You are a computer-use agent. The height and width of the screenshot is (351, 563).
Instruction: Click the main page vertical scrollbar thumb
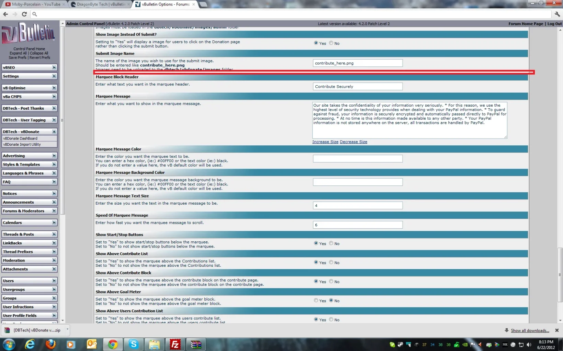(560, 275)
